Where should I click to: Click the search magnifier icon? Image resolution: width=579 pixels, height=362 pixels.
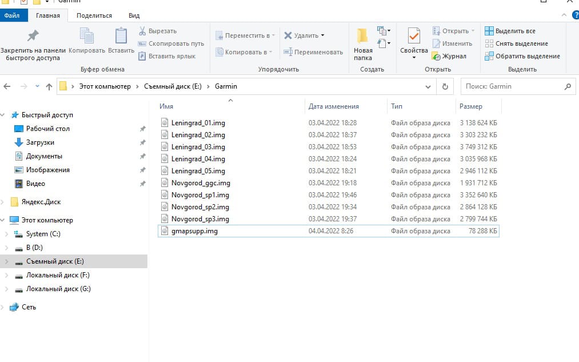pos(568,86)
